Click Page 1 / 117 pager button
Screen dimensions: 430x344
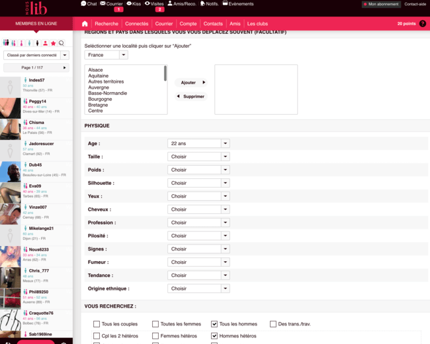coord(36,68)
